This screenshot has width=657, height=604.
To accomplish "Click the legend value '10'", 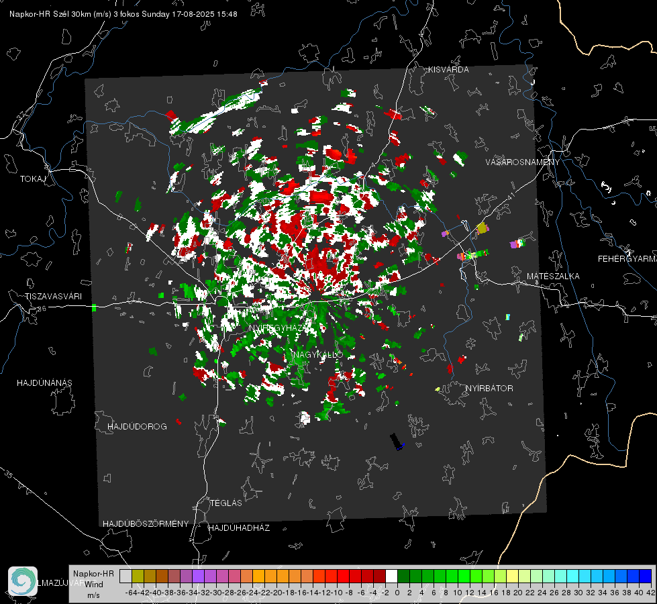I will pyautogui.click(x=458, y=593).
